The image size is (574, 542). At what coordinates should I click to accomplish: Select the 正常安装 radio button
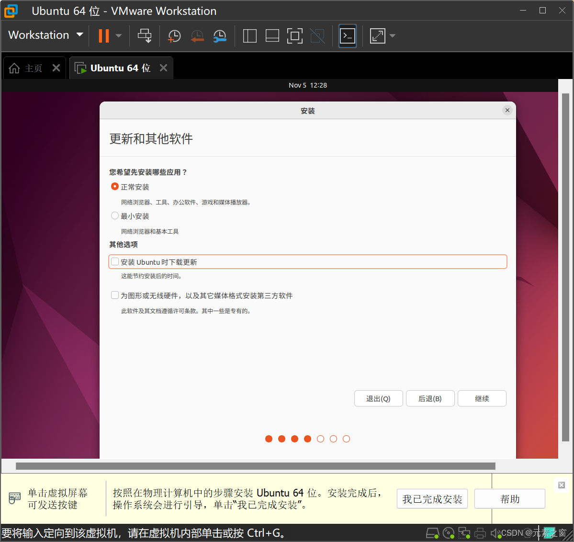pos(114,186)
